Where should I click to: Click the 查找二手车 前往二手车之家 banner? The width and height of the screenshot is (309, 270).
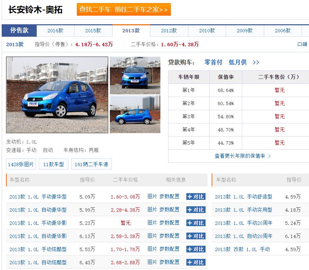pyautogui.click(x=124, y=10)
